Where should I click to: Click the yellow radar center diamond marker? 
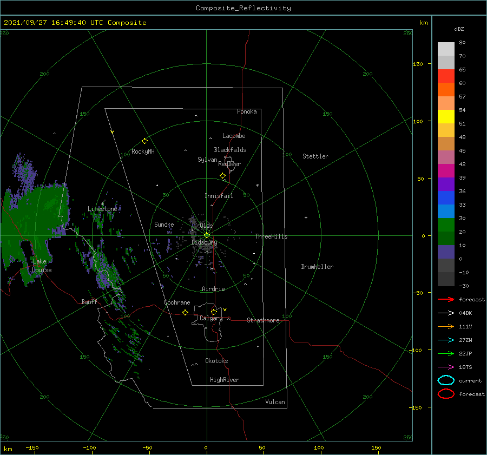point(207,235)
